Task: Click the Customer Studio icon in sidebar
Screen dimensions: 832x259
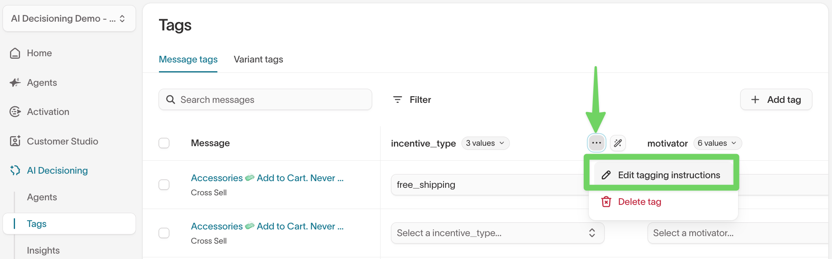Action: (x=15, y=141)
